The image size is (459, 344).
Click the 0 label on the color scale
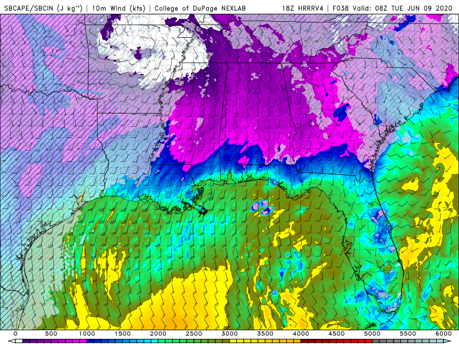pyautogui.click(x=15, y=334)
